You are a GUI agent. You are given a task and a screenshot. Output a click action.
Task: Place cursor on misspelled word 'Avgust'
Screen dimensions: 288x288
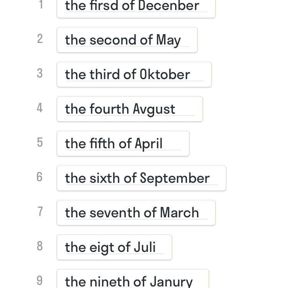tap(154, 109)
